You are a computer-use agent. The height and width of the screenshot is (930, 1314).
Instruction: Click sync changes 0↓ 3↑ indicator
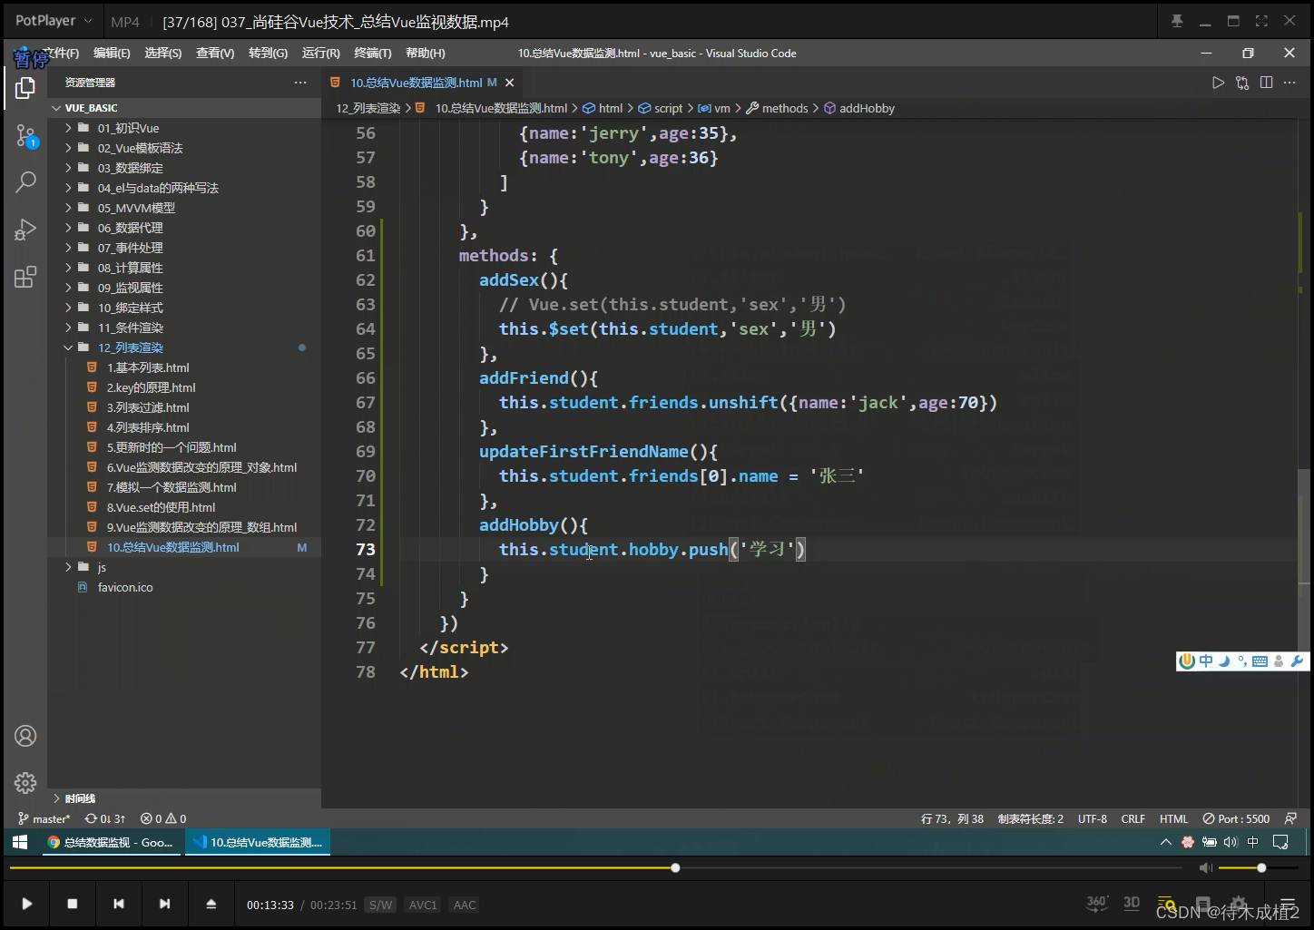[x=105, y=818]
